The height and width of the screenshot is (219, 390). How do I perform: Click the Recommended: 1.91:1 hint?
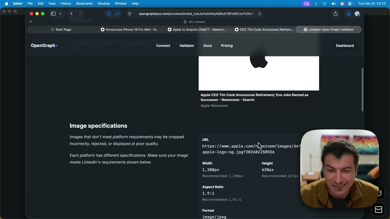222,200
